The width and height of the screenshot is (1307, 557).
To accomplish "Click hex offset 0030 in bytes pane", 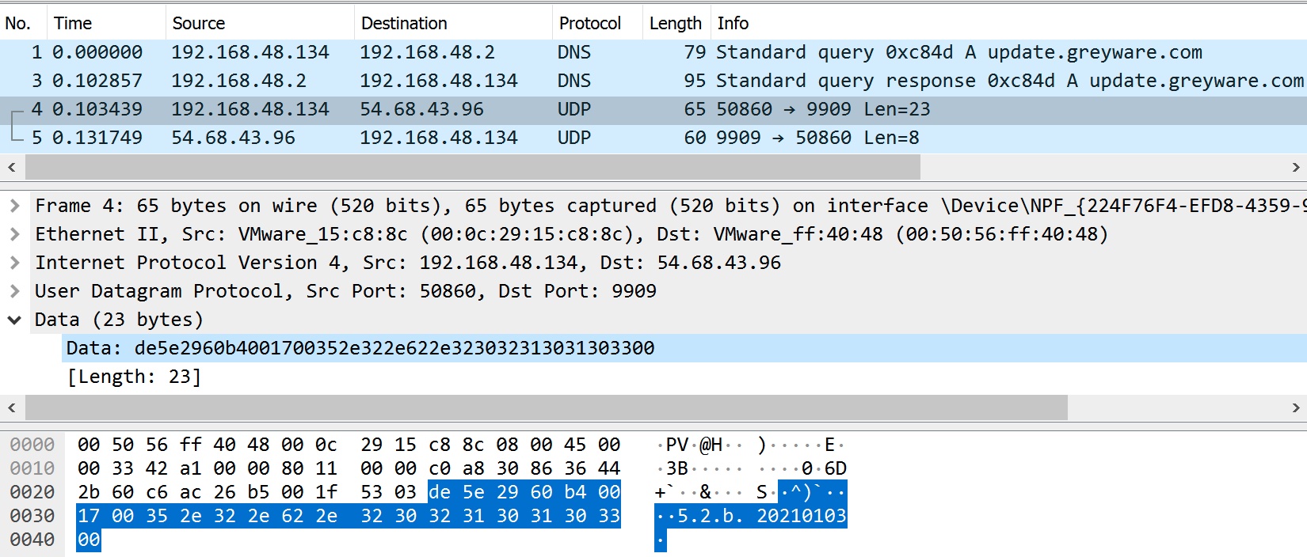I will coord(32,516).
